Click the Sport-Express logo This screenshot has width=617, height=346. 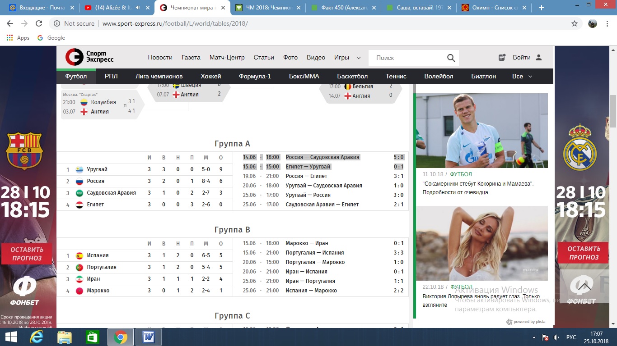pos(89,57)
